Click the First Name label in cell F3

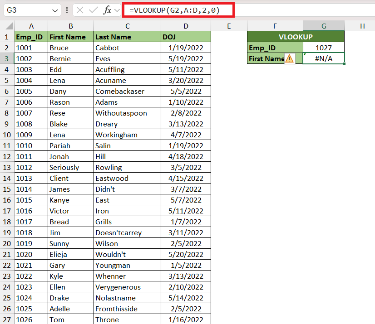point(275,59)
